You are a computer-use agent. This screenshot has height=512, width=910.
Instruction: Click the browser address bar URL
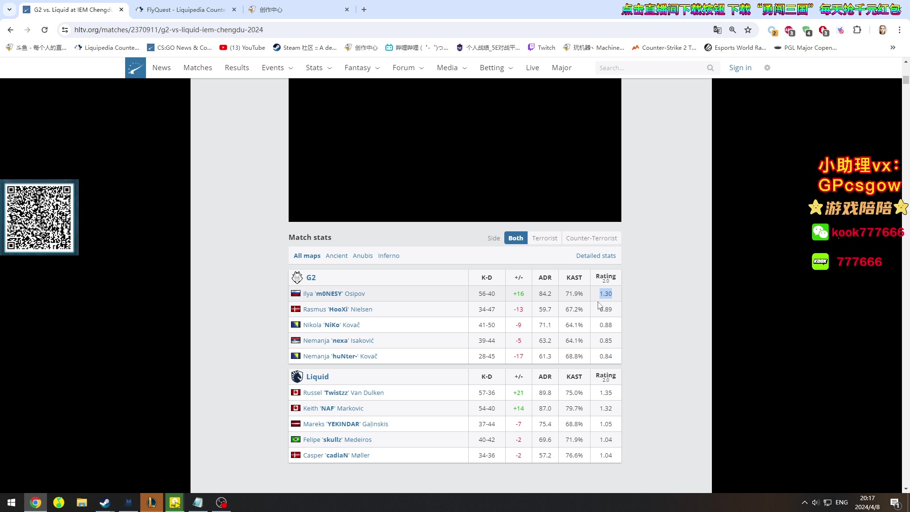pos(169,30)
